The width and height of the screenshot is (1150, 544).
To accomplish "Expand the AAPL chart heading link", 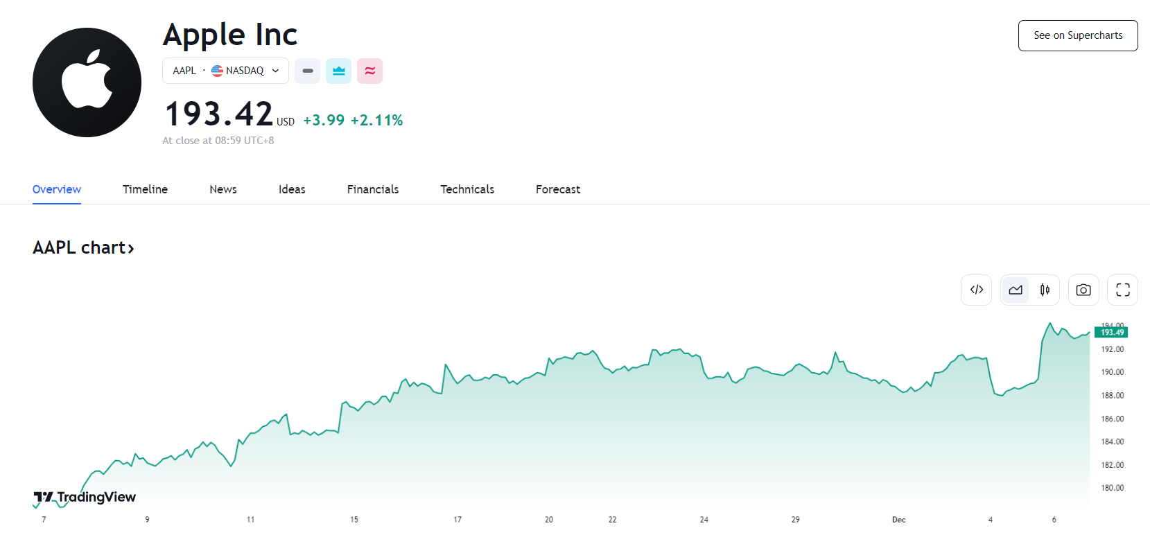I will point(83,247).
